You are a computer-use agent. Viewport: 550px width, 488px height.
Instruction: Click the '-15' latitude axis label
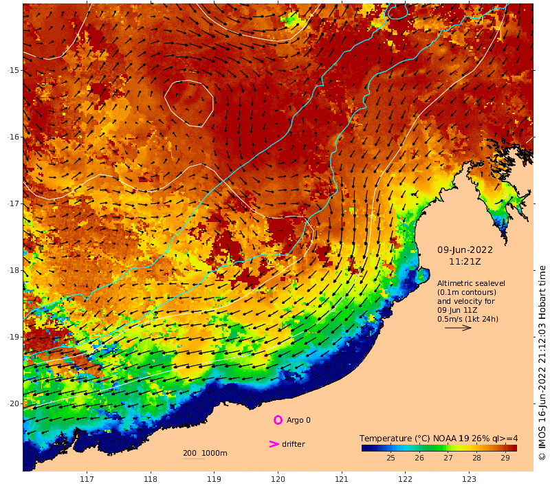pos(14,70)
